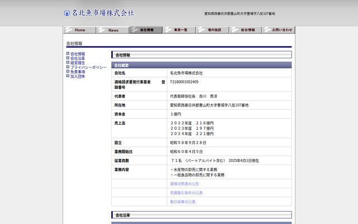Click the 適格請求書発行事業者 row label

139,85
